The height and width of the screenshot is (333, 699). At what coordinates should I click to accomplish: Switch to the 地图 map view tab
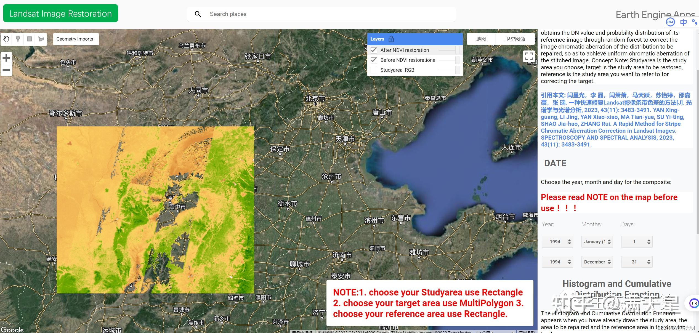click(481, 39)
